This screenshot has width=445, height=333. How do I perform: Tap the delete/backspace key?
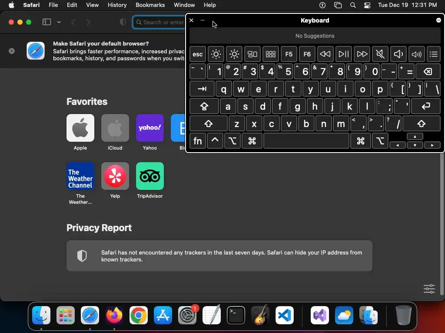coord(428,72)
